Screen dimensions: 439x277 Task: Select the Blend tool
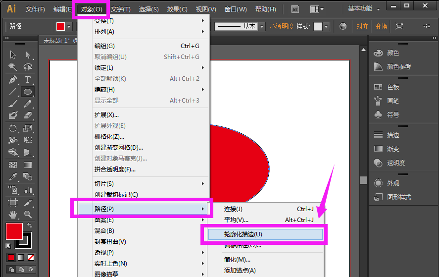pyautogui.click(x=28, y=176)
